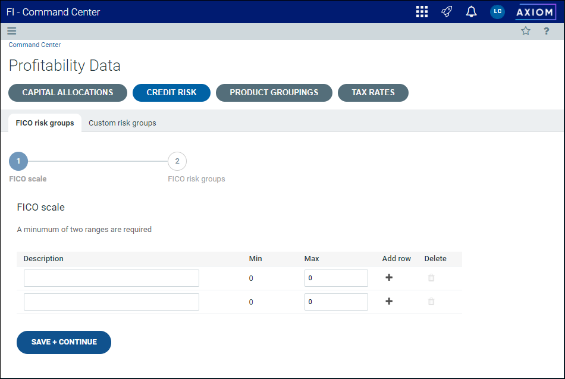
Task: Click the 'A minumum of two ranges are required' note
Action: tap(84, 229)
